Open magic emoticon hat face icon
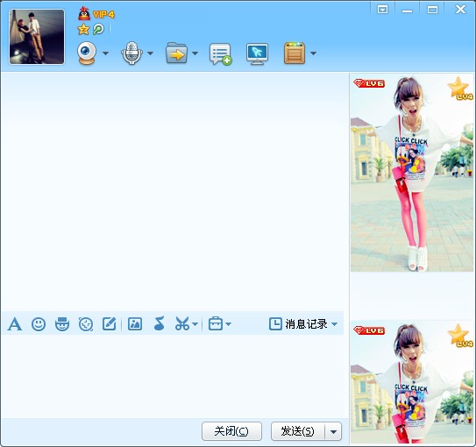This screenshot has height=447, width=476. [x=62, y=323]
